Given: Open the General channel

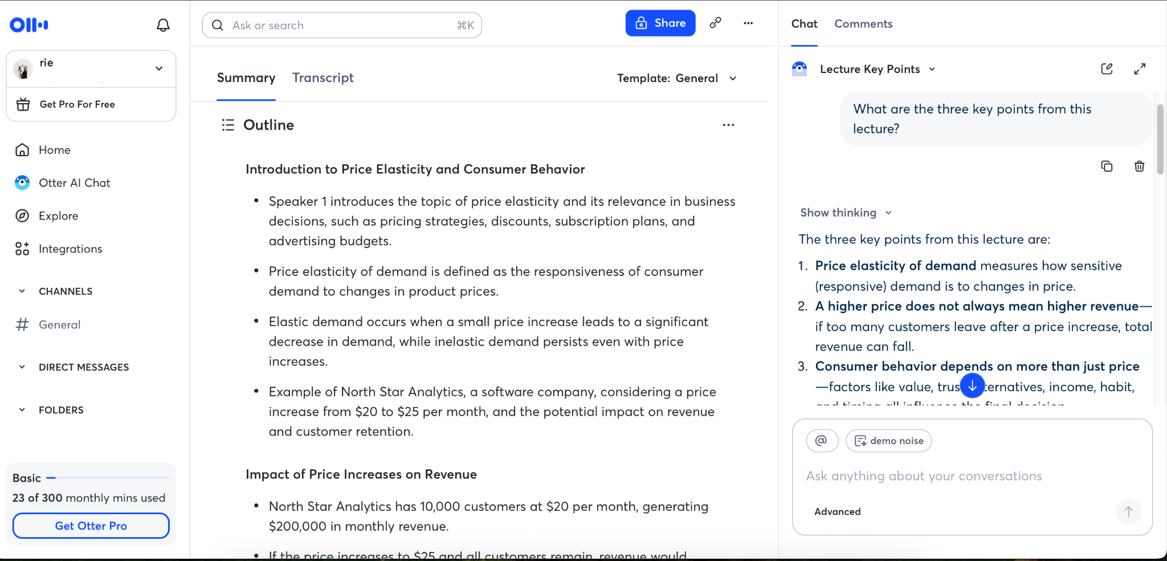Looking at the screenshot, I should click(x=48, y=325).
